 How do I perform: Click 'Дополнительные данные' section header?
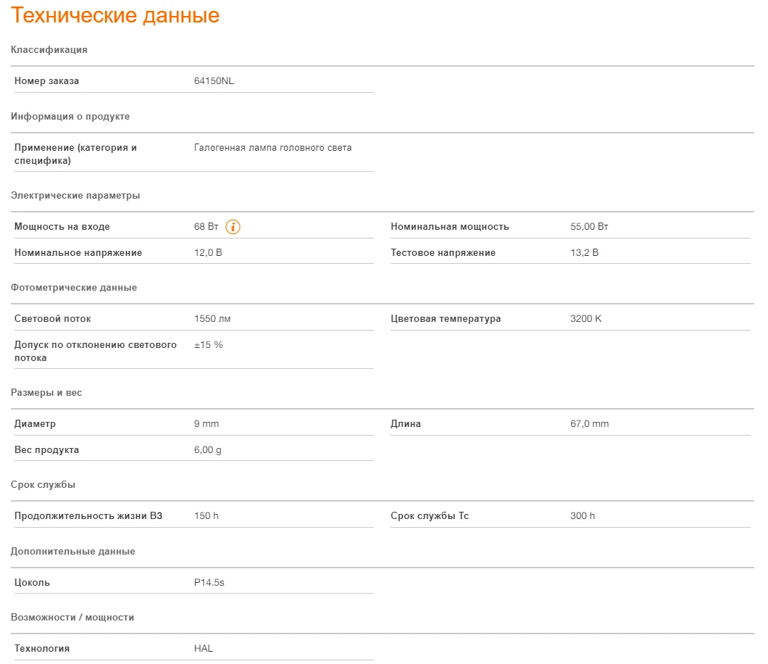73,552
